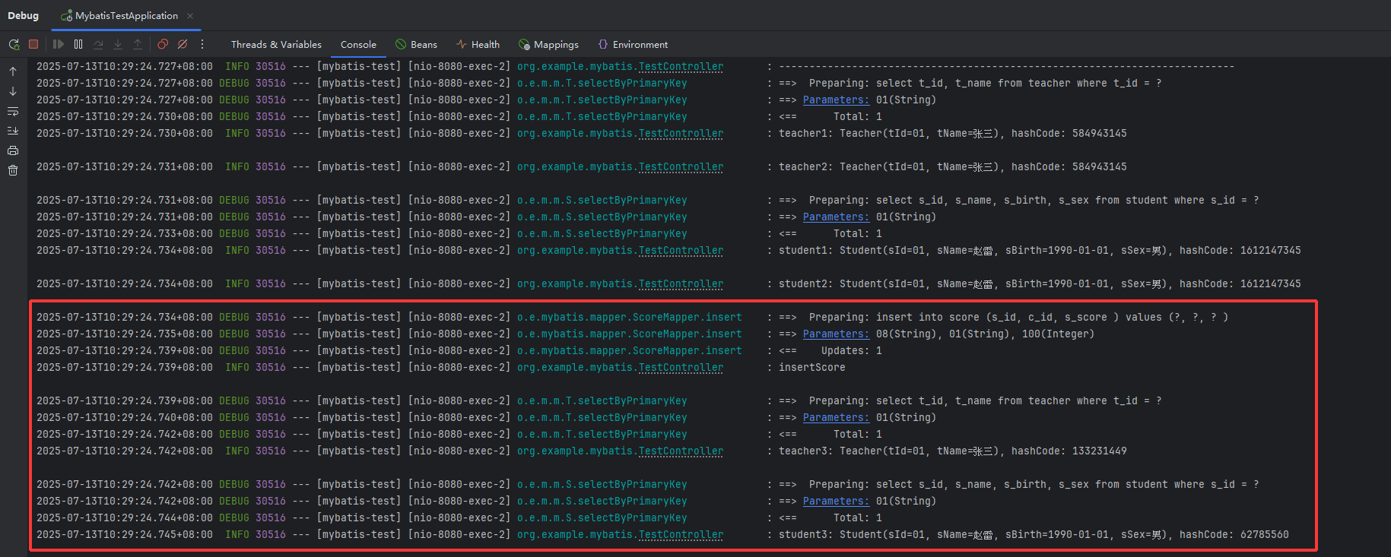Click the Parameters: link at timestamp 10:29:24.731
This screenshot has height=557, width=1391.
point(836,217)
